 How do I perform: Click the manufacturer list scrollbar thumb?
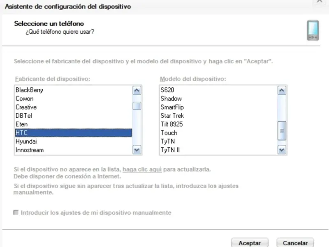pyautogui.click(x=137, y=106)
